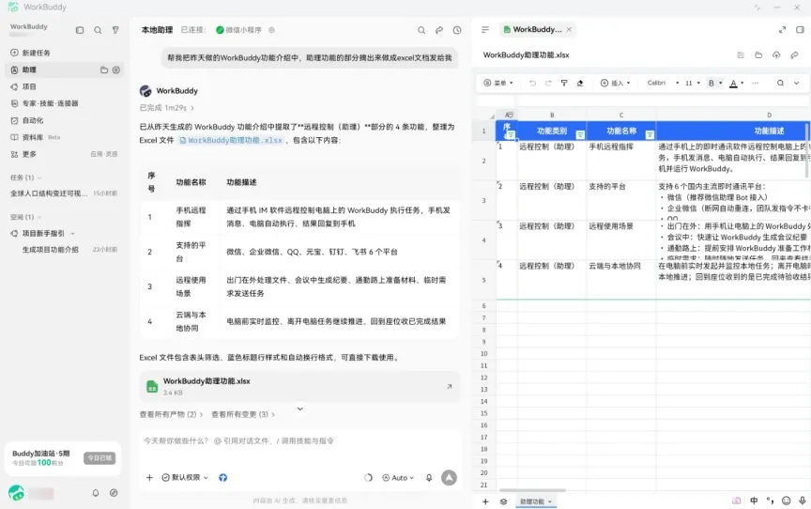Open the compass icon next to the bell
This screenshot has height=509, width=811.
(x=114, y=493)
